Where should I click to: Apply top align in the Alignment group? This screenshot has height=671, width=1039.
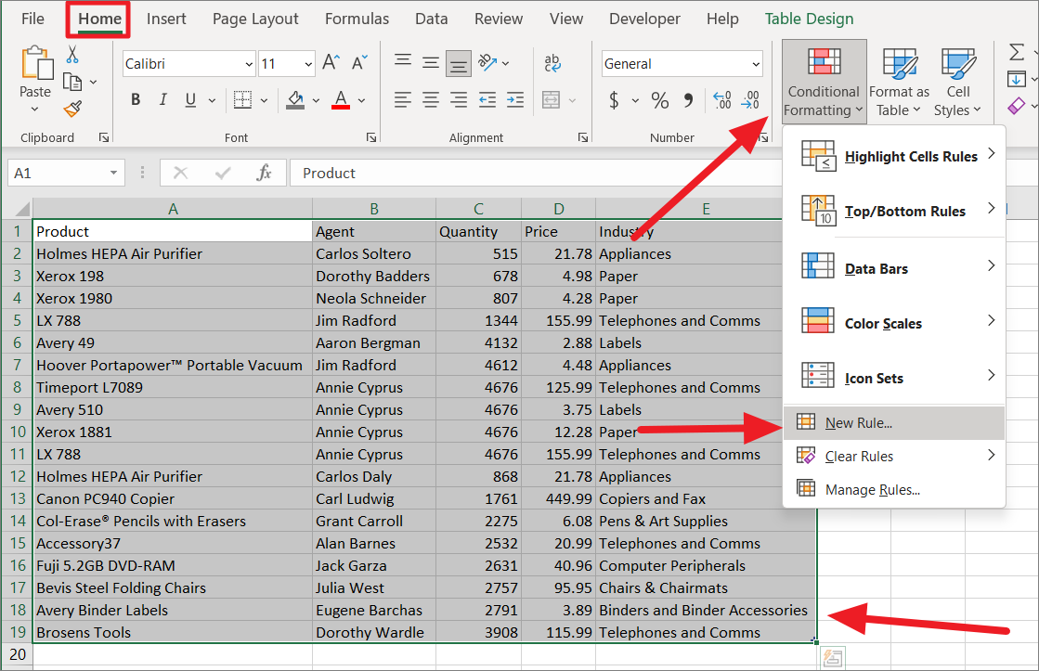pos(403,63)
